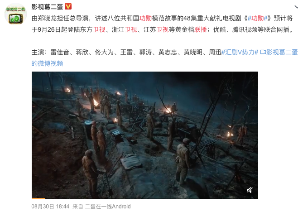
Task: Click the 二蛋在一线Android source link
Action: tap(108, 207)
